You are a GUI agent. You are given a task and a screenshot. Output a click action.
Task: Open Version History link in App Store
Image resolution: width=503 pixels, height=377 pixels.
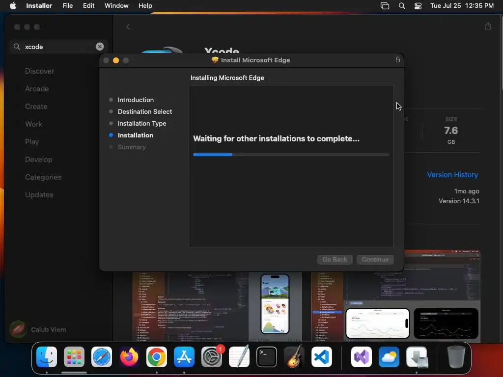[x=452, y=175]
